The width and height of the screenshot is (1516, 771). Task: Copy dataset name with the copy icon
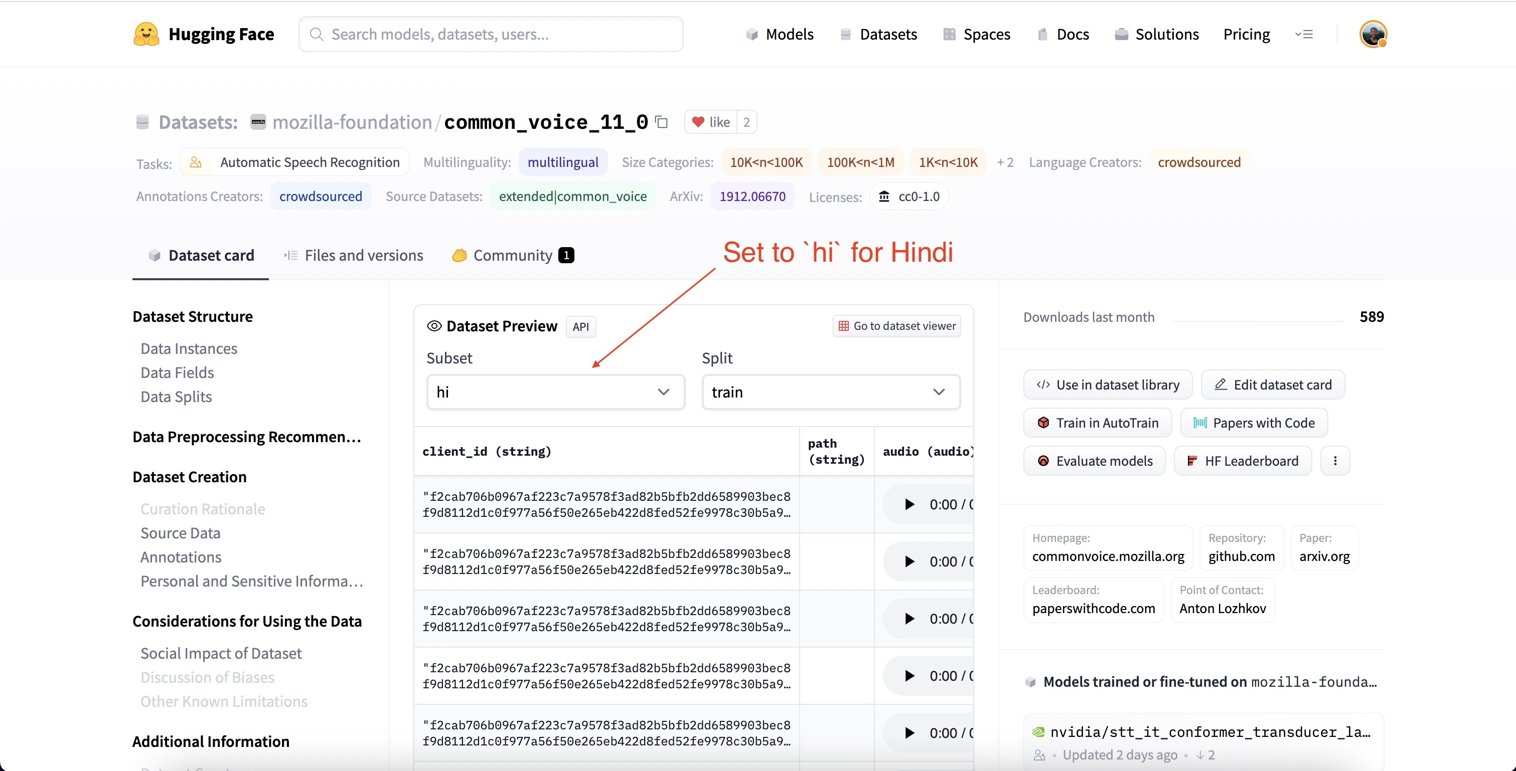662,122
